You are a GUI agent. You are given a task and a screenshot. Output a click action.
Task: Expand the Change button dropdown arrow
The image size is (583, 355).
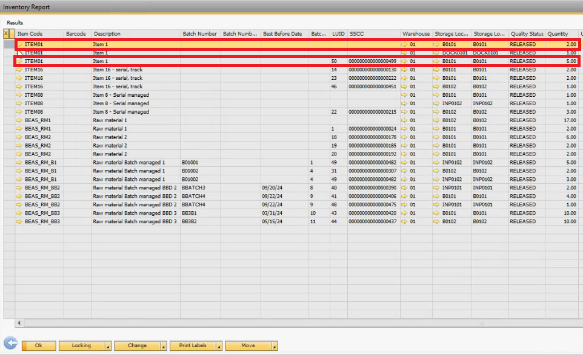[163, 346]
